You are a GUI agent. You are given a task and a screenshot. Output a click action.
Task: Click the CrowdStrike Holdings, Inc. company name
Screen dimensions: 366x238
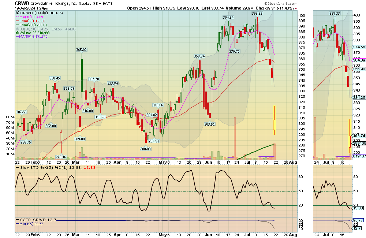[x=54, y=4]
